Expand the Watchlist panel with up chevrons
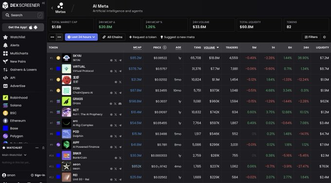 [43, 148]
